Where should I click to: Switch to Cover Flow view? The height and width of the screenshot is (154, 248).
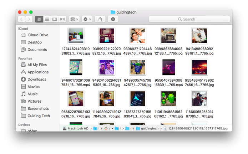(x=62, y=19)
